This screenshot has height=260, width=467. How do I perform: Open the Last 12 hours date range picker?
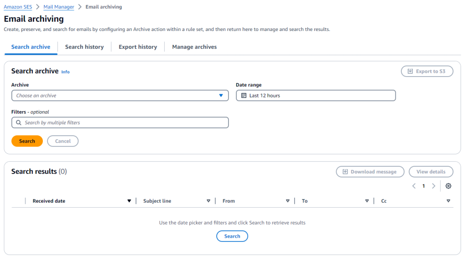[316, 96]
